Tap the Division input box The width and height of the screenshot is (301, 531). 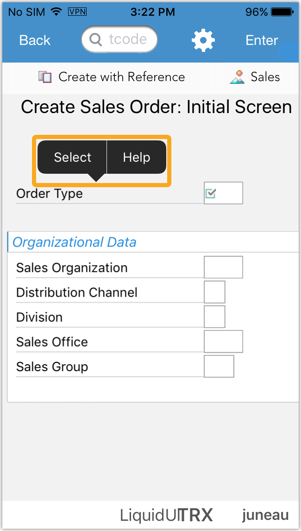coord(214,316)
